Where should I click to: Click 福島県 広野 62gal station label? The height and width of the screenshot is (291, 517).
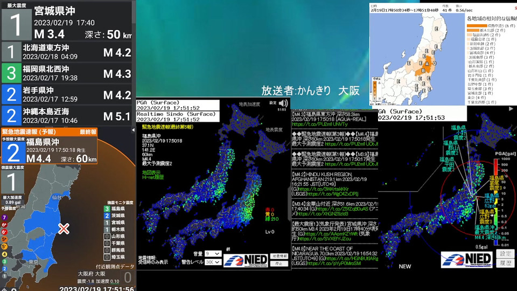coord(492,200)
